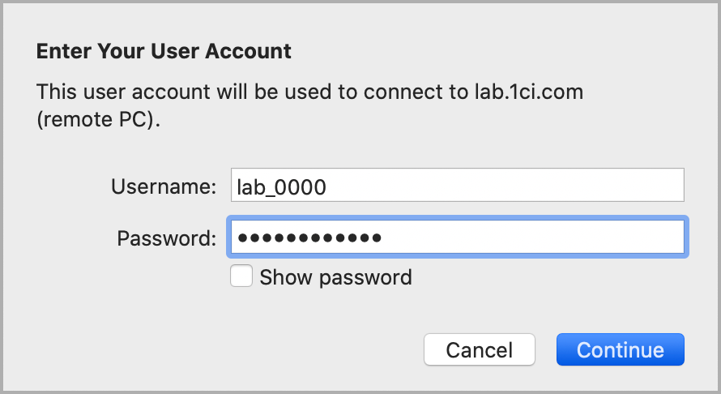Focus the Username input field

[457, 187]
